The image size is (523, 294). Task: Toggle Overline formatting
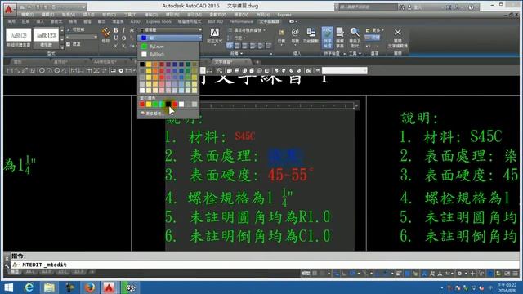pos(123,38)
